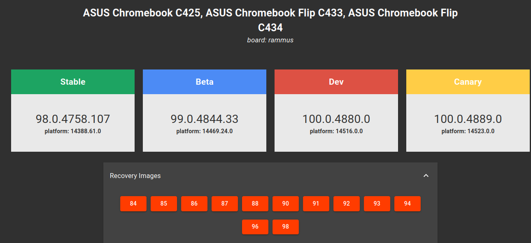Choose recovery image version 88
The image size is (531, 243).
[255, 204]
